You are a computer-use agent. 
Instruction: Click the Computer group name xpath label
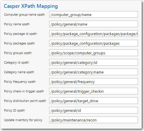[x=25, y=15]
